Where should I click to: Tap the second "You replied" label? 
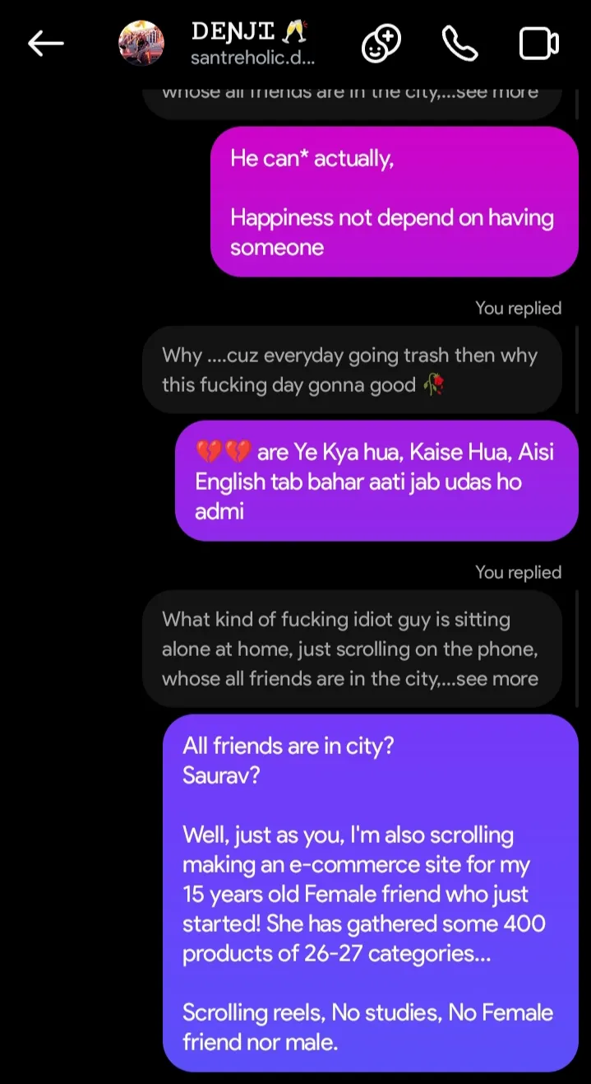pos(518,572)
